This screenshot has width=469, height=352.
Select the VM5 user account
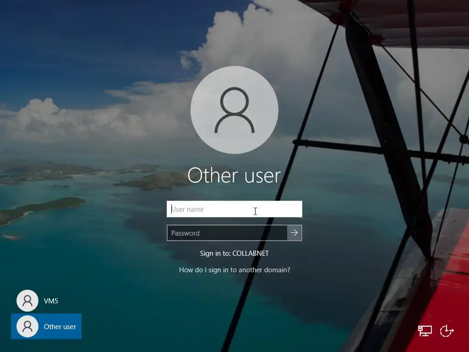click(46, 301)
